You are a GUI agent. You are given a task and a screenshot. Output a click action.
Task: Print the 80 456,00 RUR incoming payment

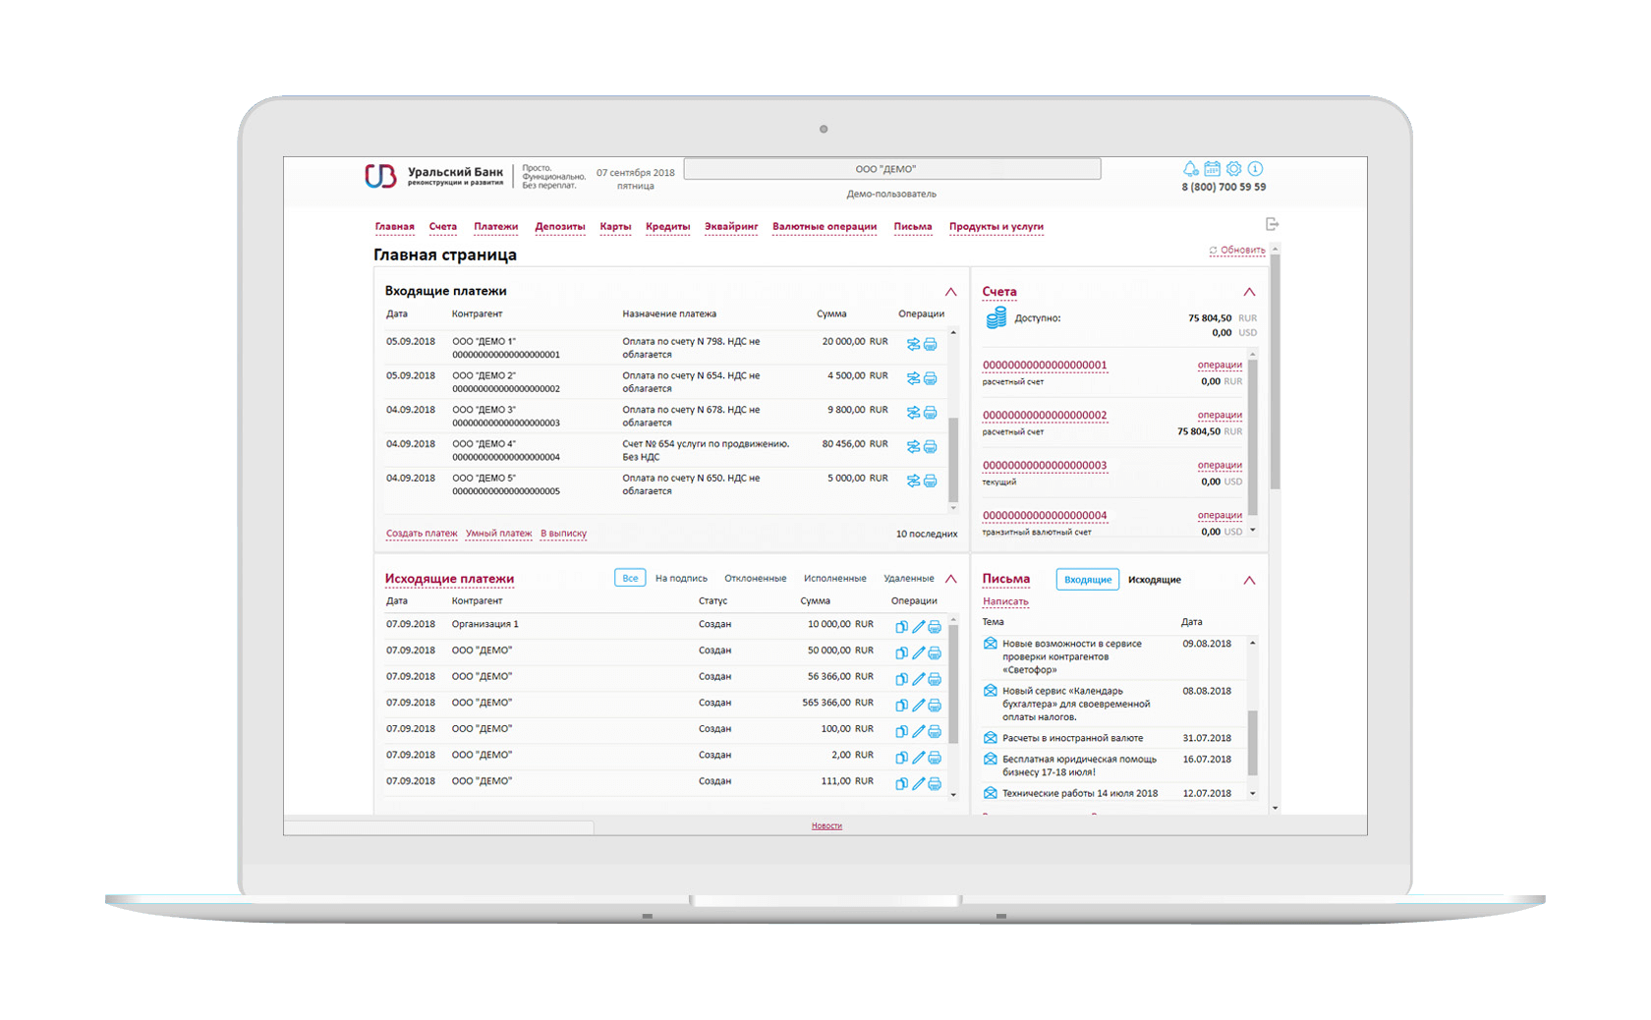[931, 446]
